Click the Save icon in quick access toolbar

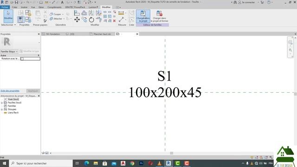[17, 2]
